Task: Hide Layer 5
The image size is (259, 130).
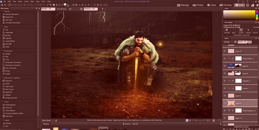Action: pos(225,96)
